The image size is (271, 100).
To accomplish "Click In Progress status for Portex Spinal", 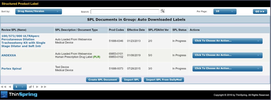I will point(179,69).
